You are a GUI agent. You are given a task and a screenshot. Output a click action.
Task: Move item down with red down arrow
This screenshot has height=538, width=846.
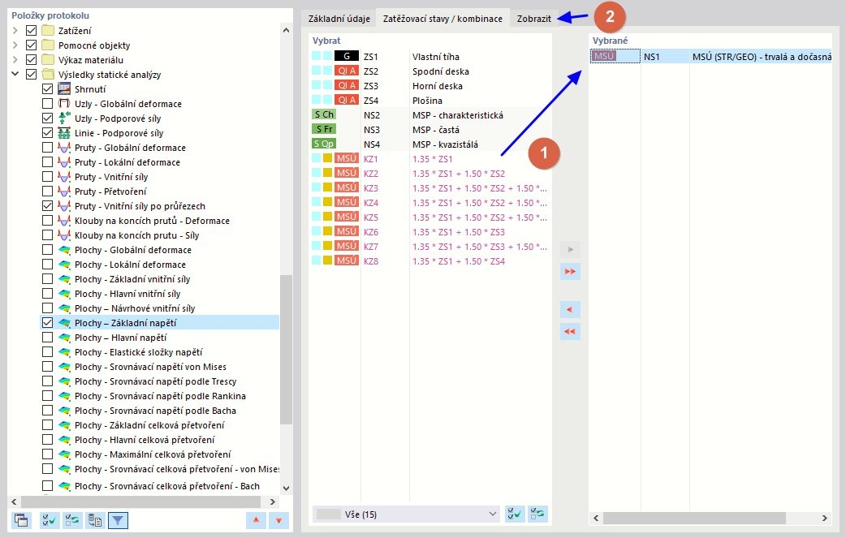pyautogui.click(x=279, y=520)
